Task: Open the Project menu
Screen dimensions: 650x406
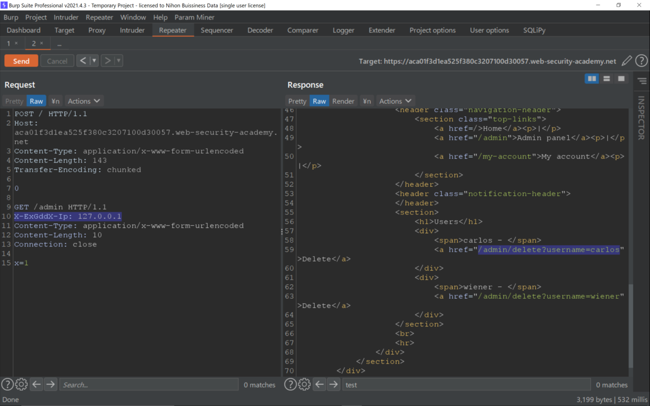Action: (36, 17)
